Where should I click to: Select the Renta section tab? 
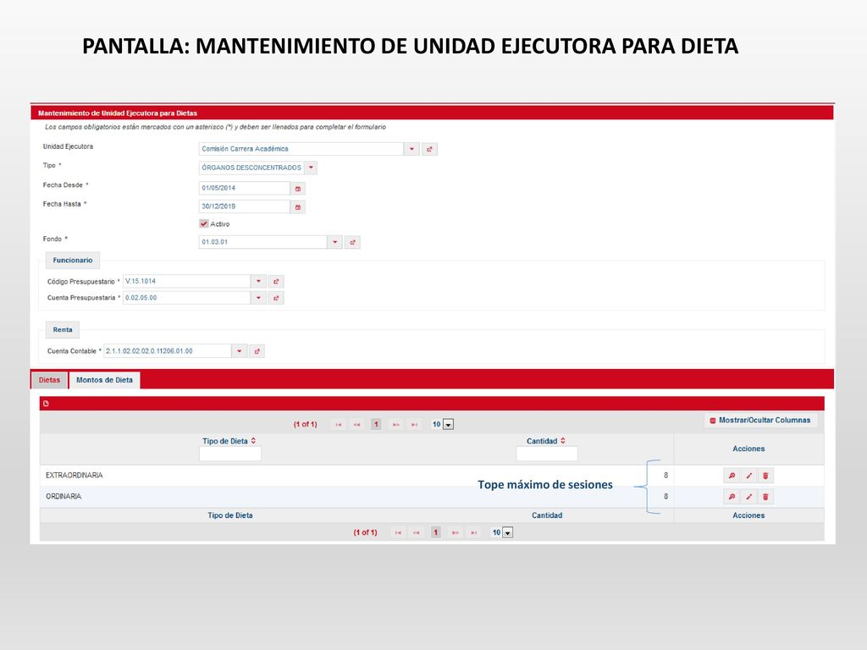tap(63, 330)
